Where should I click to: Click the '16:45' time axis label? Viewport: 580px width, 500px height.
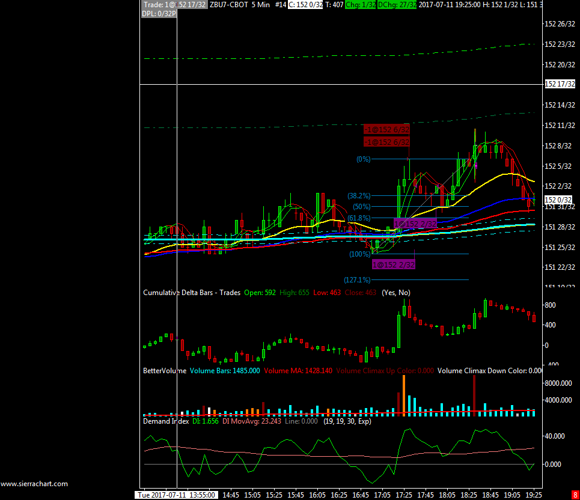point(360,495)
